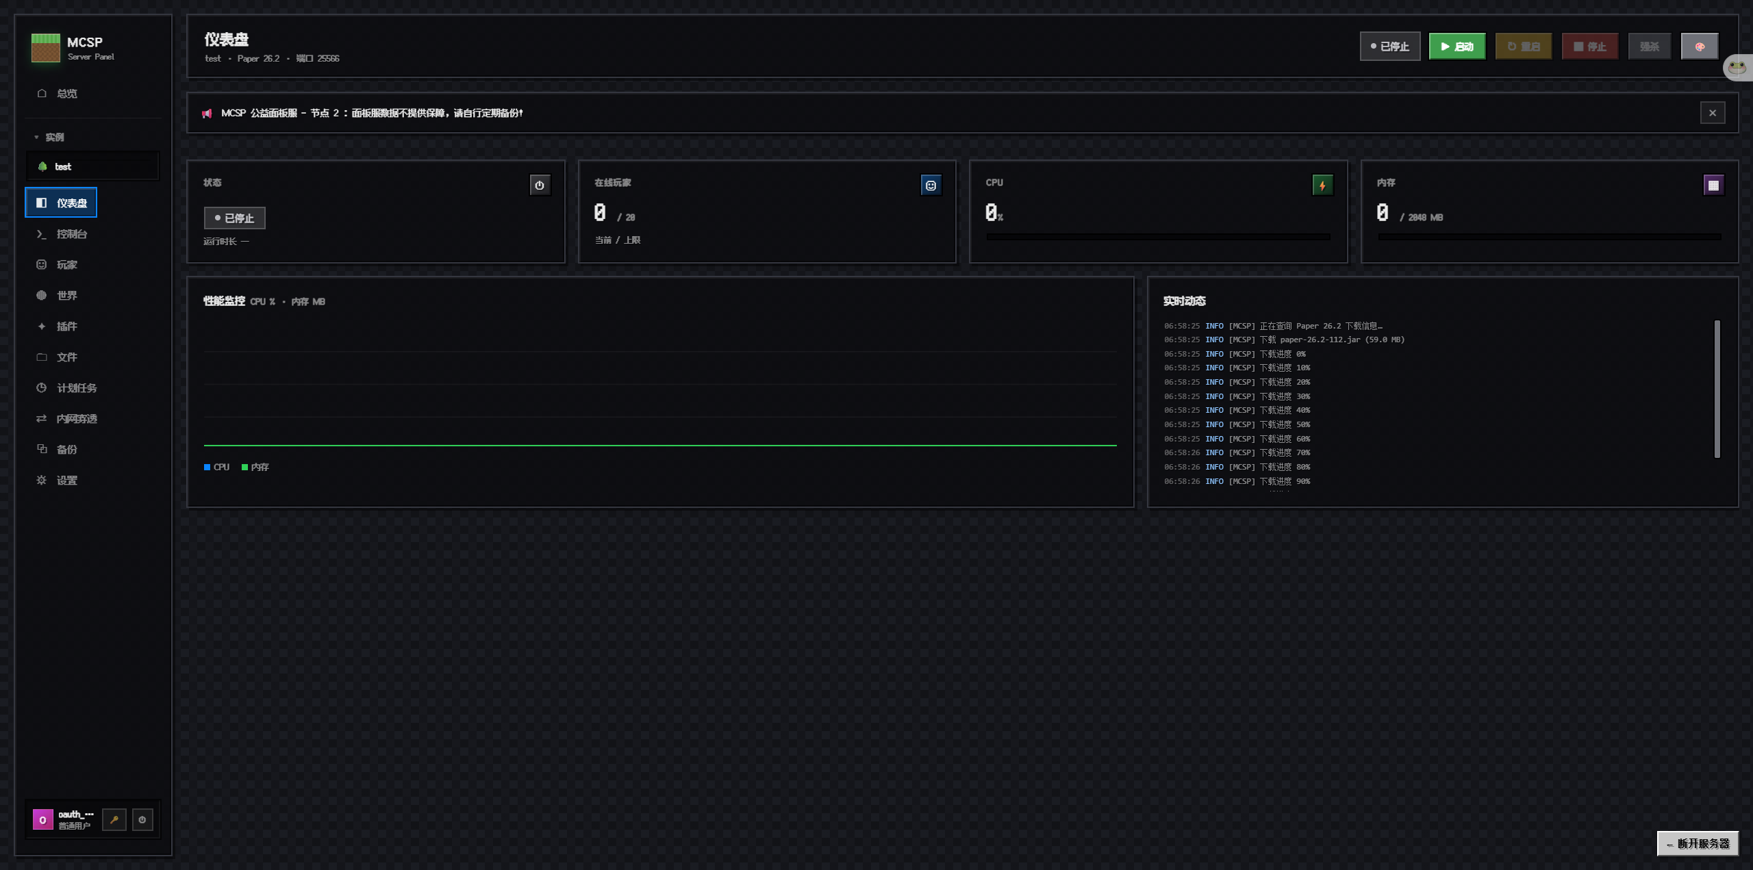Click the lightning icon in CPU card

1322,185
